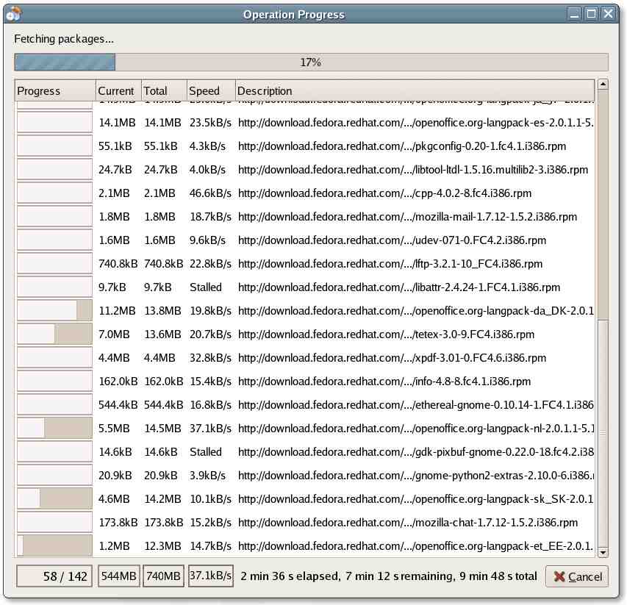Minimize the Operation Progress window
627x605 pixels.
click(574, 14)
